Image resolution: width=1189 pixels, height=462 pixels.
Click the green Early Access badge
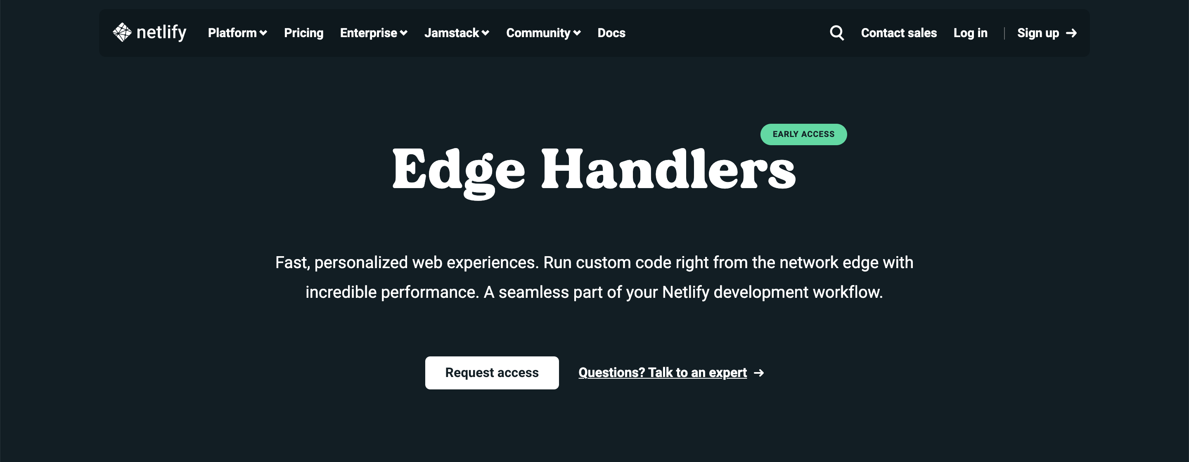(803, 134)
